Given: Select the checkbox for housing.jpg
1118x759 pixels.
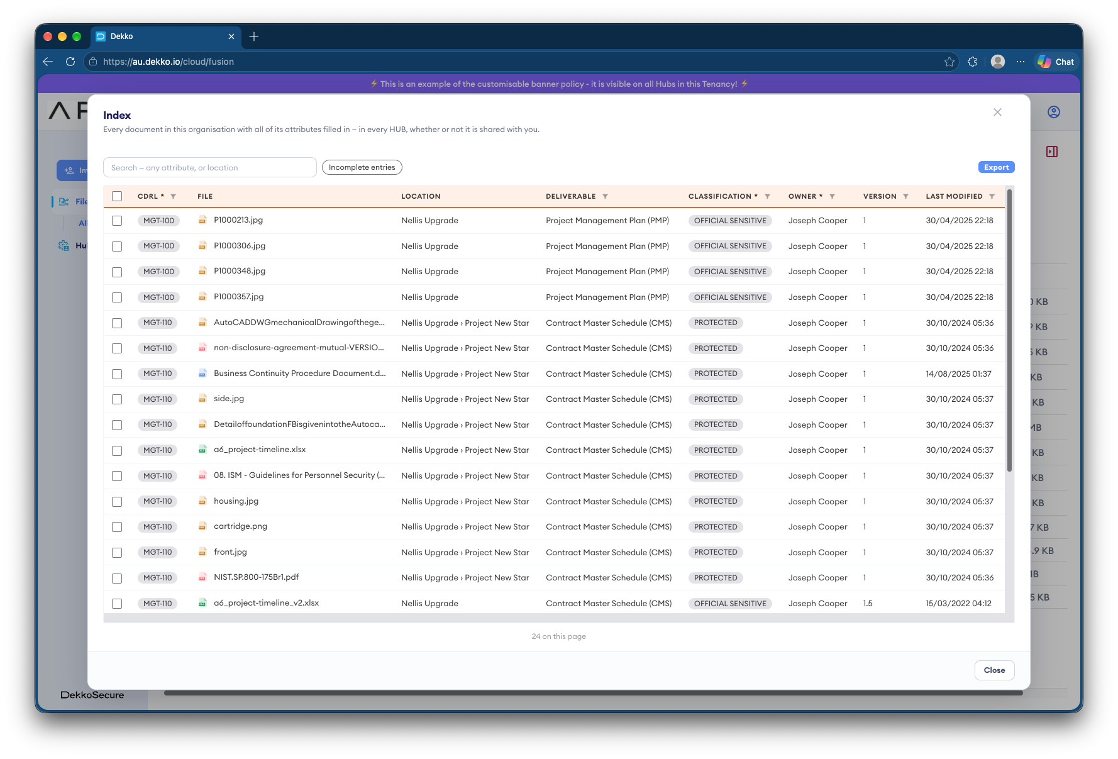Looking at the screenshot, I should click(117, 502).
